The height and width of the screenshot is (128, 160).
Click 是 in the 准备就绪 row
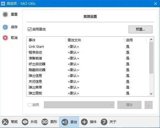point(128,58)
